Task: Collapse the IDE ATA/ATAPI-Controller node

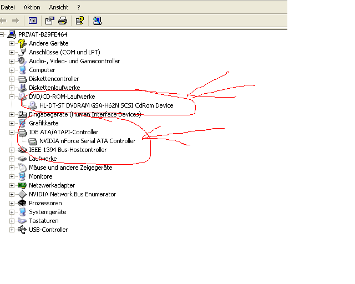Action: point(12,132)
